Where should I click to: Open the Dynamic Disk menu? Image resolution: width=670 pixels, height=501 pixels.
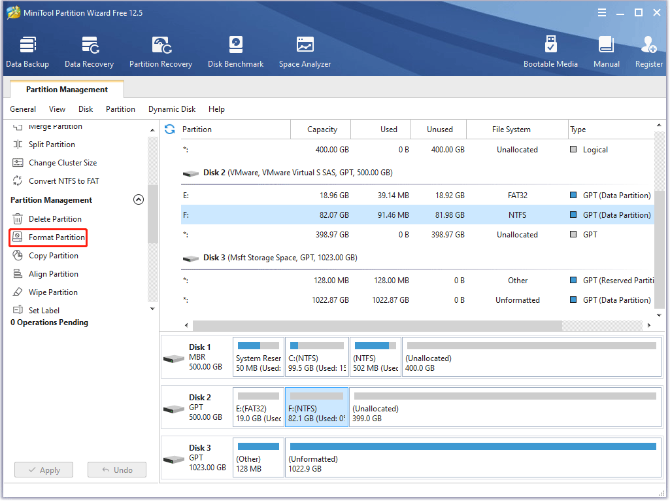click(x=172, y=109)
